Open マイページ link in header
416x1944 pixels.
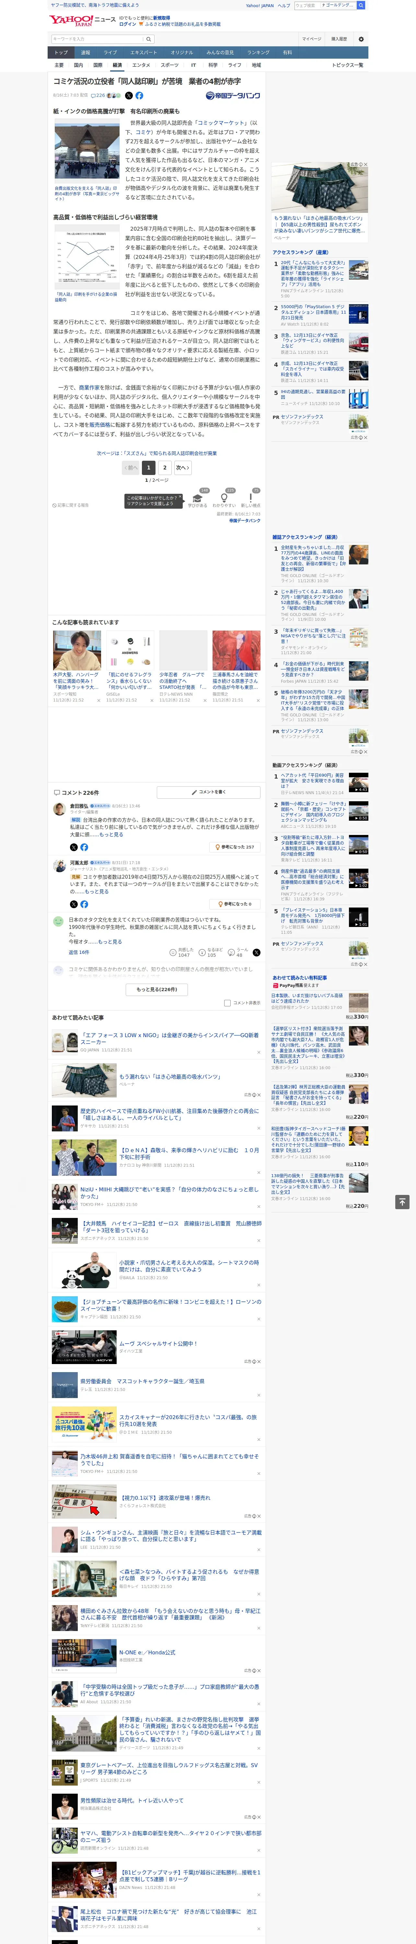[x=311, y=39]
